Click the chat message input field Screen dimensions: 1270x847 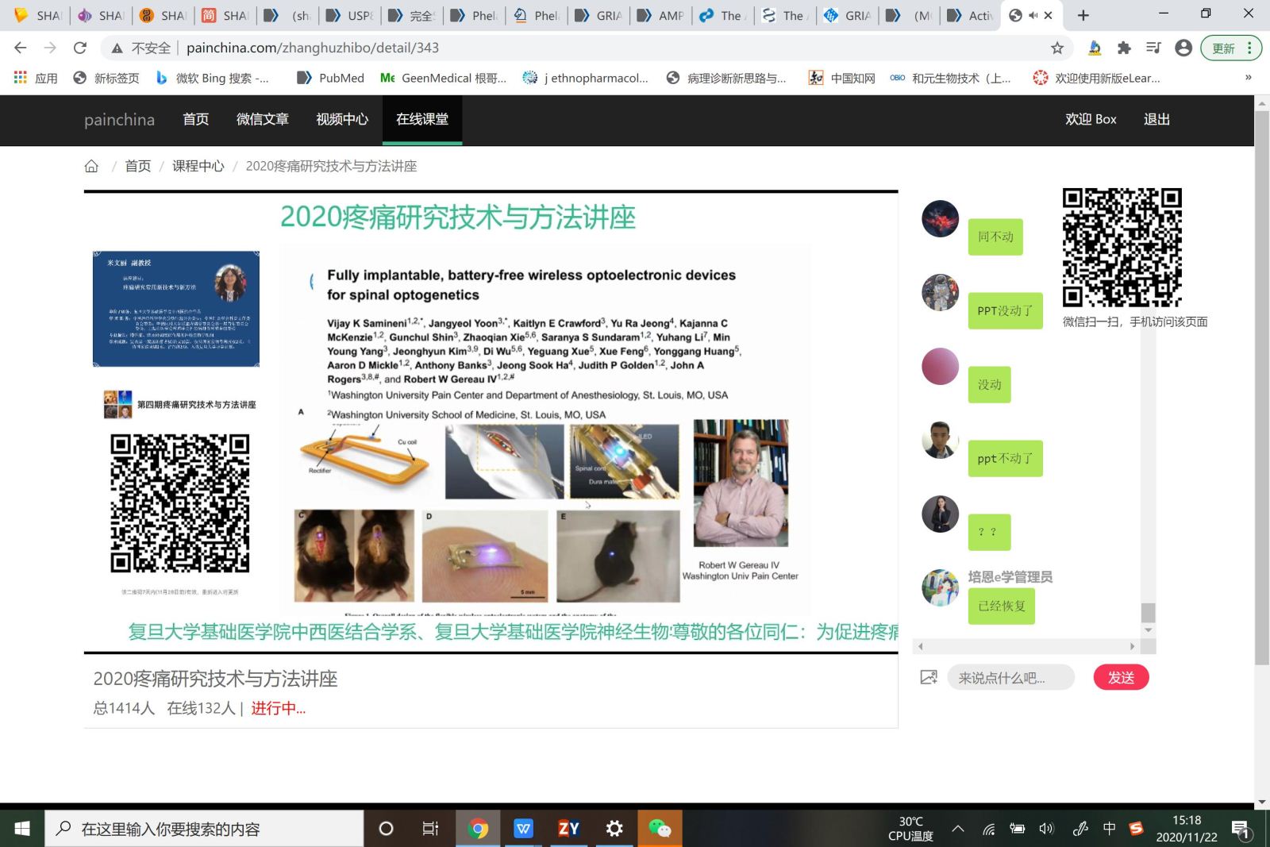[x=1010, y=678]
